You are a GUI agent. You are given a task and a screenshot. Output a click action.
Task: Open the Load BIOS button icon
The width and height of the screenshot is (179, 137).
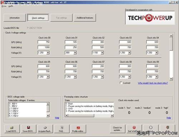click(12, 128)
